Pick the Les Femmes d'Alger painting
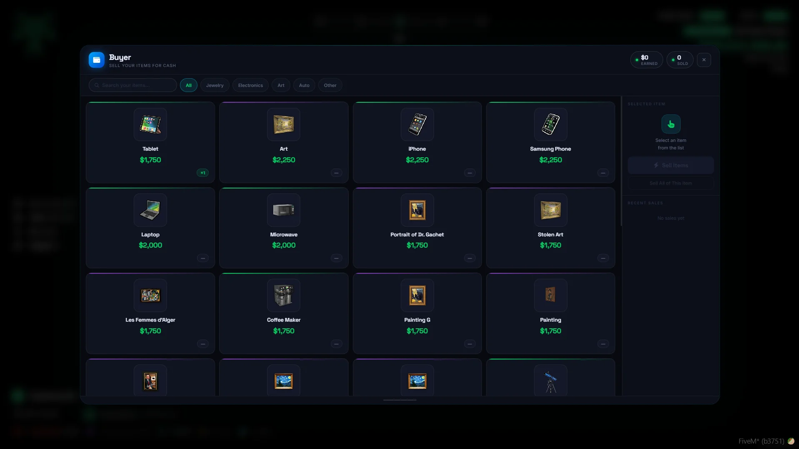 point(150,295)
